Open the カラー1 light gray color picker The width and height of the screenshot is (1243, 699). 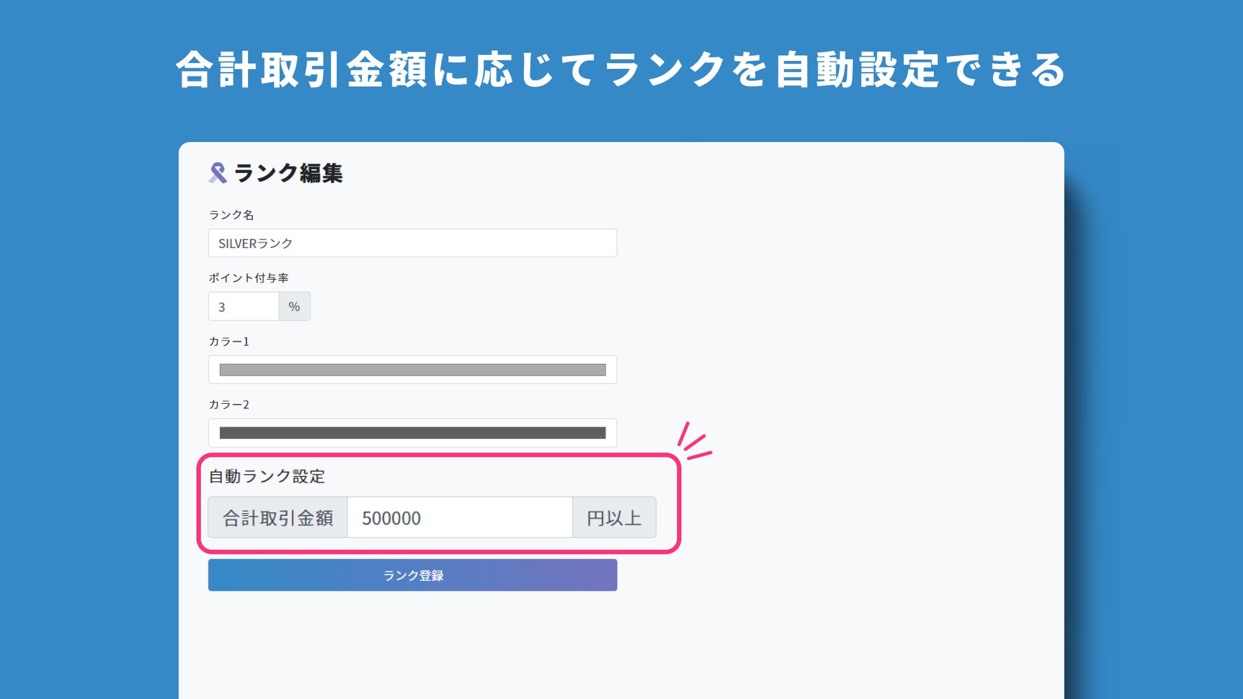[x=412, y=370]
